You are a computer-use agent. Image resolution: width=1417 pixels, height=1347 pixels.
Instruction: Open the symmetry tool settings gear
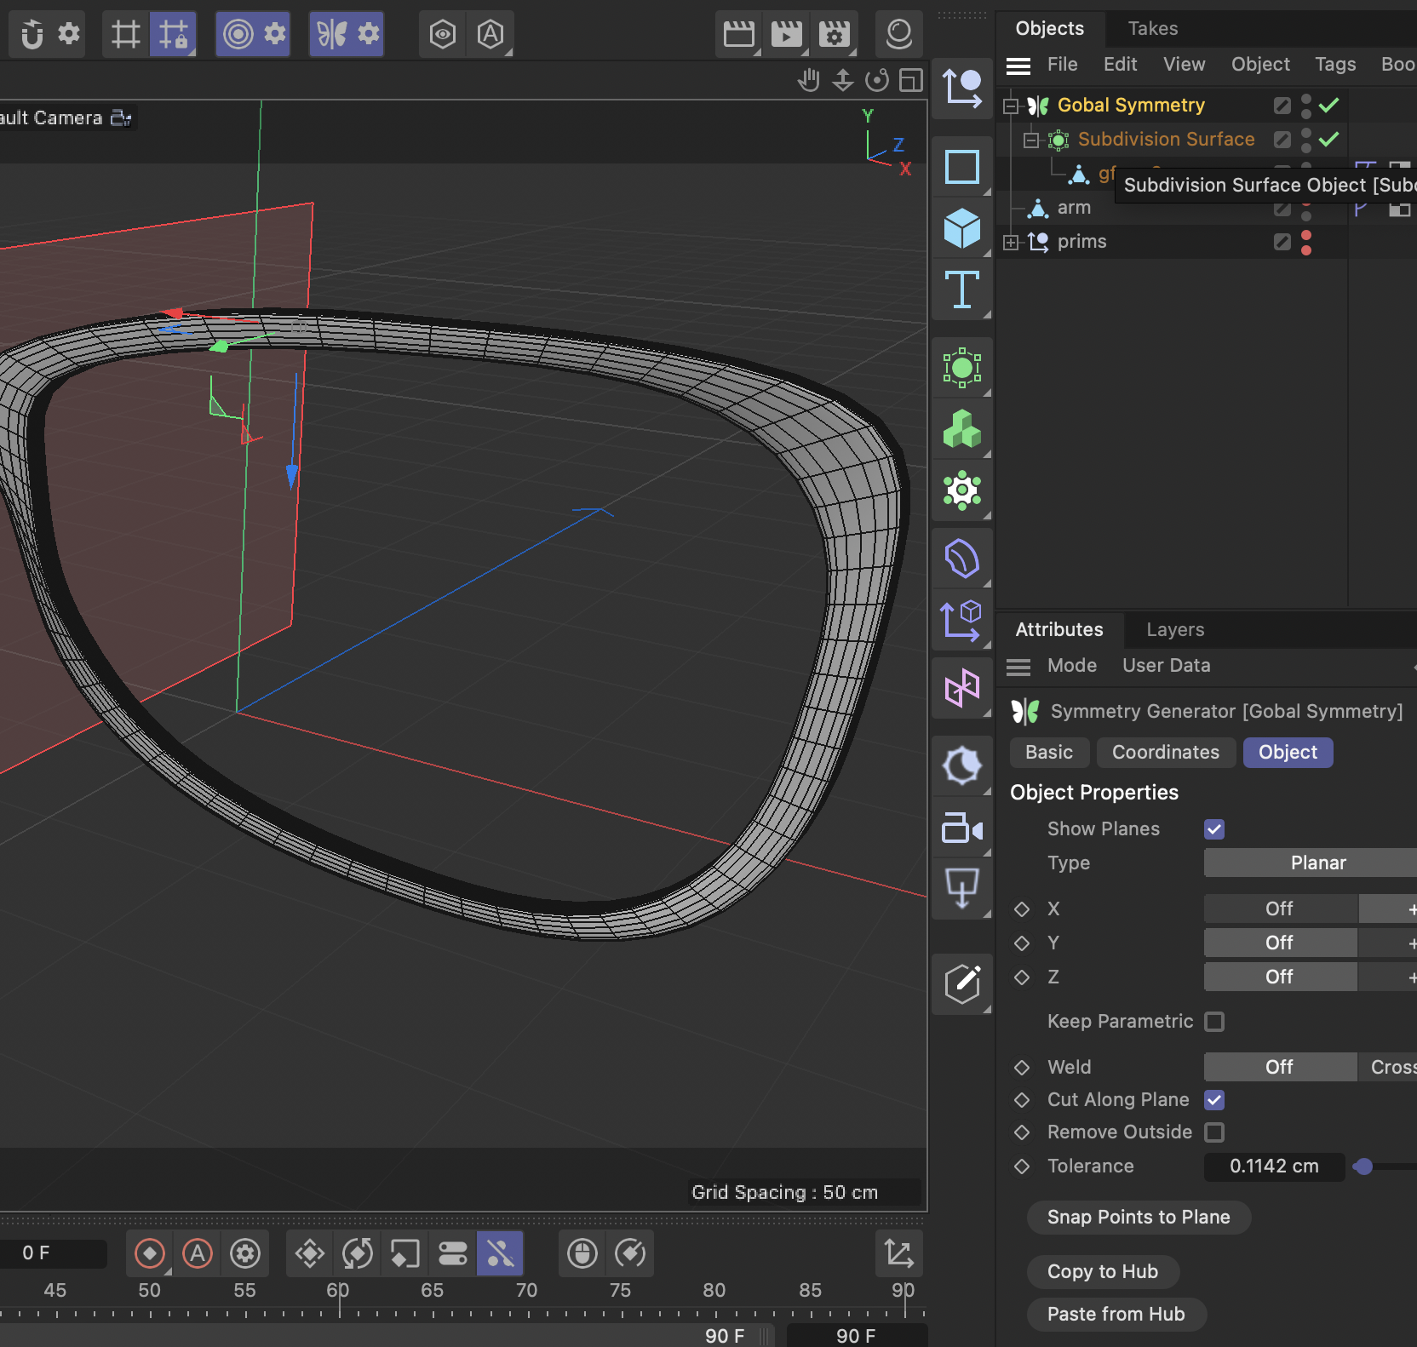point(366,34)
